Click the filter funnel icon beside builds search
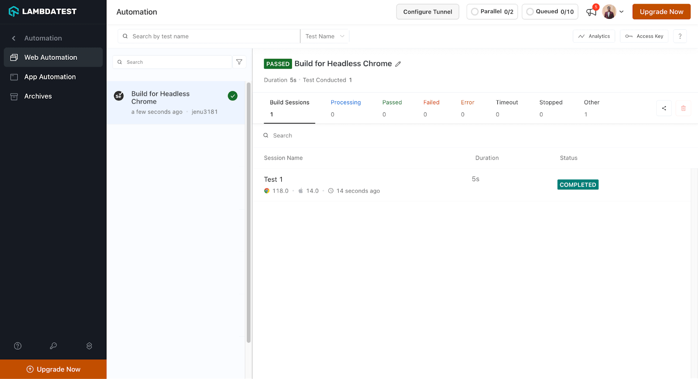The width and height of the screenshot is (698, 379). click(239, 62)
